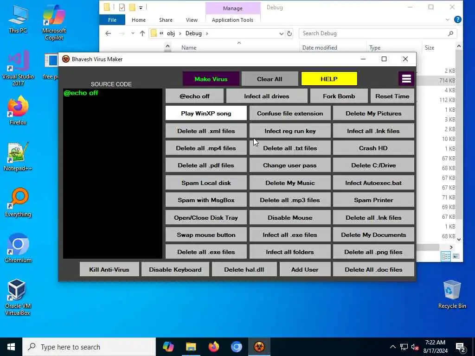The height and width of the screenshot is (356, 475).
Task: Open the File tab in File Explorer
Action: coord(112,20)
